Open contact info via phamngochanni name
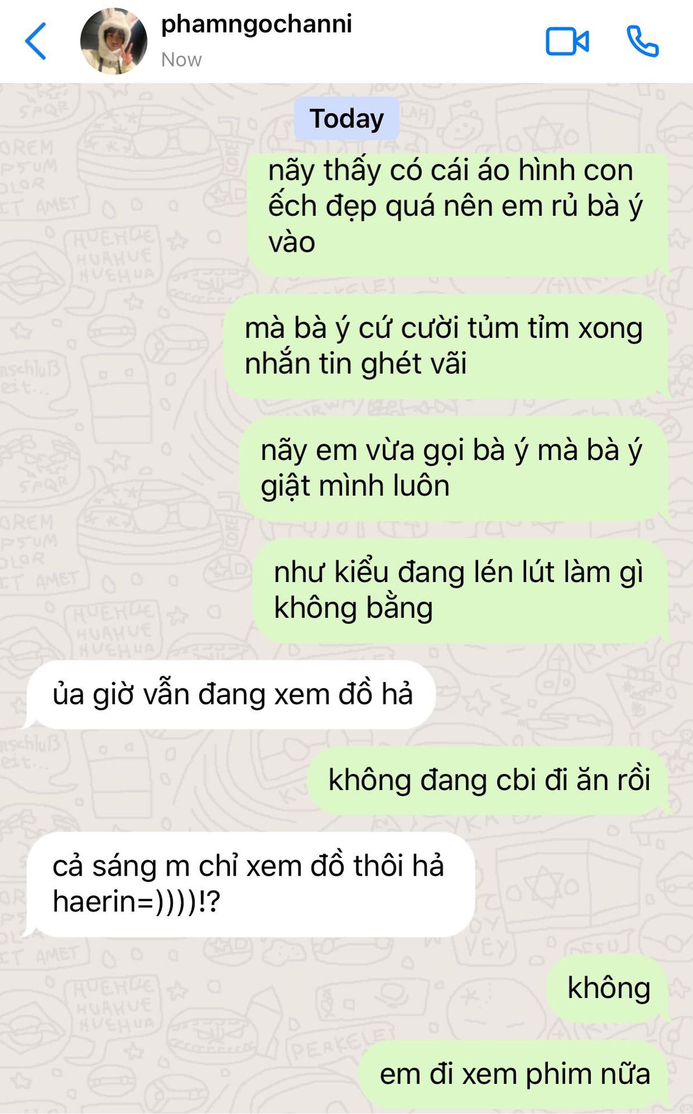 (x=257, y=24)
